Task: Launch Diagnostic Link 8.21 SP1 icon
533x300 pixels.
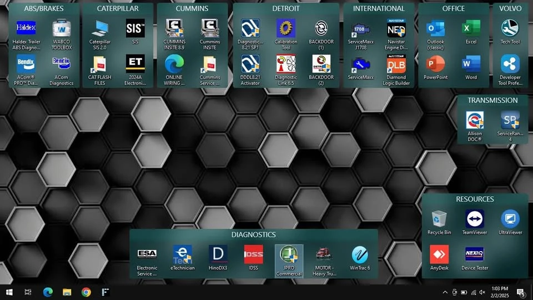Action: 250,34
